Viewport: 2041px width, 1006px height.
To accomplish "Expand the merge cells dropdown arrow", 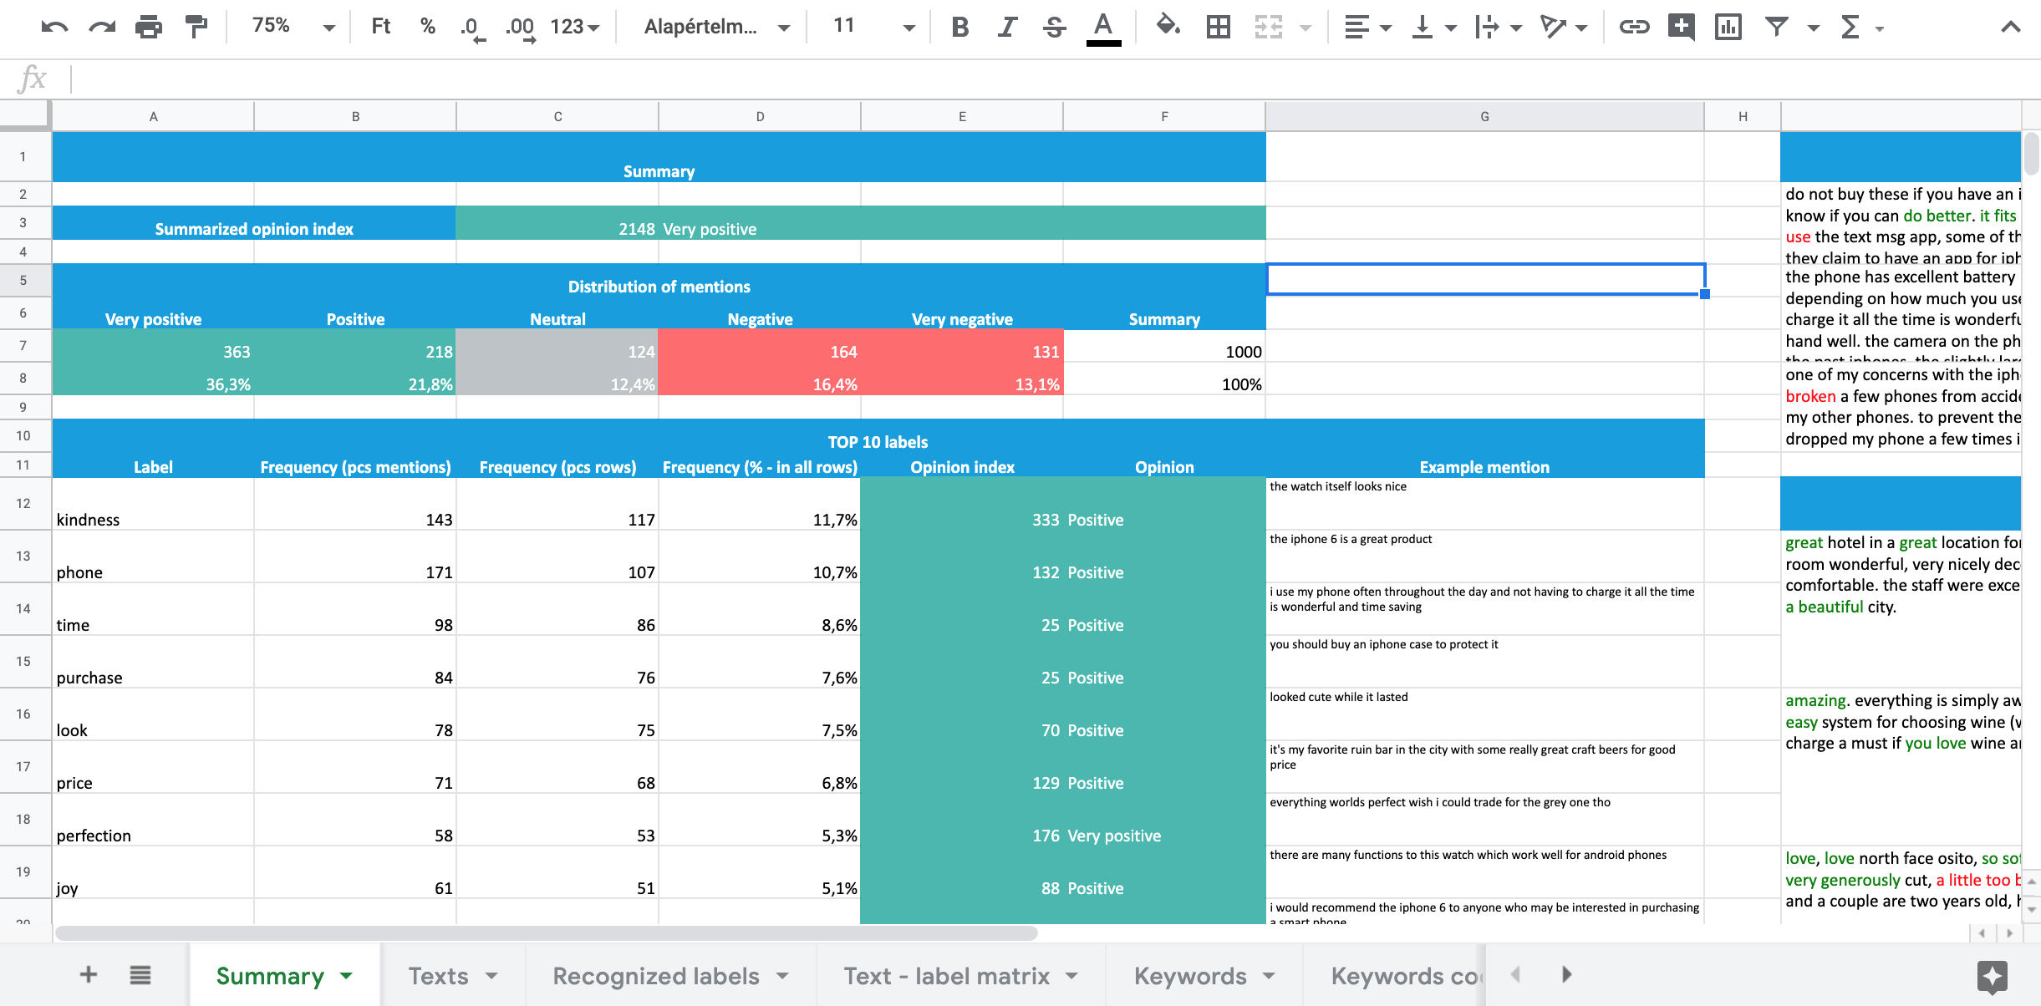I will pyautogui.click(x=1305, y=28).
